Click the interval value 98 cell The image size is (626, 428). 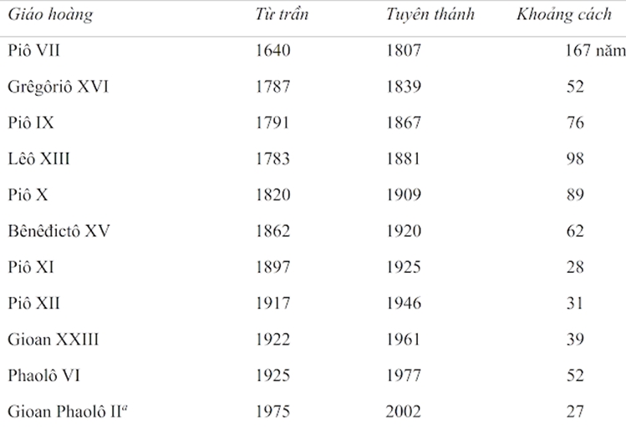(574, 159)
